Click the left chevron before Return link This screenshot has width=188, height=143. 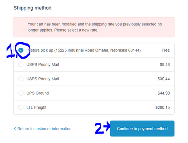click(15, 129)
